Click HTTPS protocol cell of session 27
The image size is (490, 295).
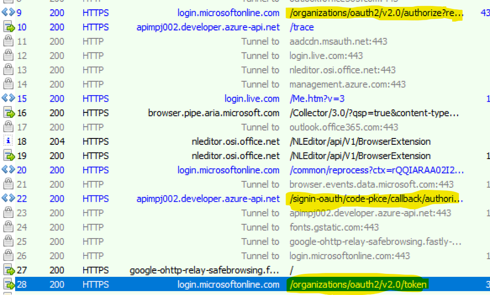[x=96, y=270]
